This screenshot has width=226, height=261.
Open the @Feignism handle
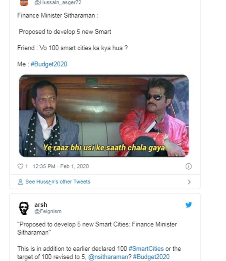pyautogui.click(x=48, y=211)
